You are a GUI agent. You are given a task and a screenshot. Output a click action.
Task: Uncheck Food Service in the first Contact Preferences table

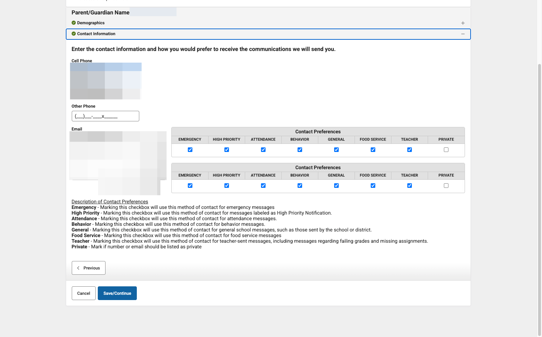tap(373, 150)
